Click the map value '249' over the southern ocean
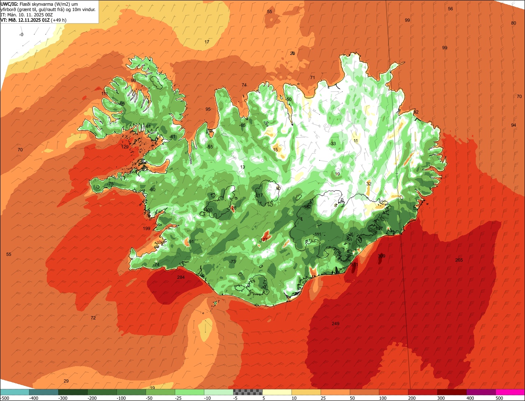The width and height of the screenshot is (525, 401). pyautogui.click(x=336, y=324)
